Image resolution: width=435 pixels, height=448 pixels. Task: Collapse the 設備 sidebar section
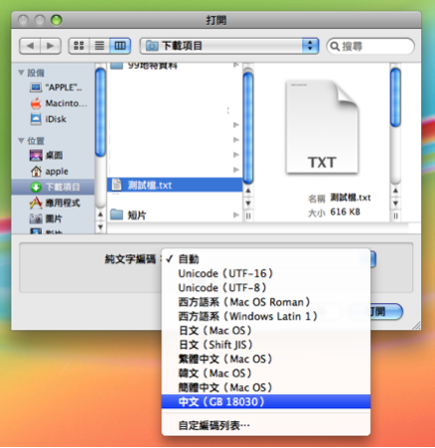22,73
